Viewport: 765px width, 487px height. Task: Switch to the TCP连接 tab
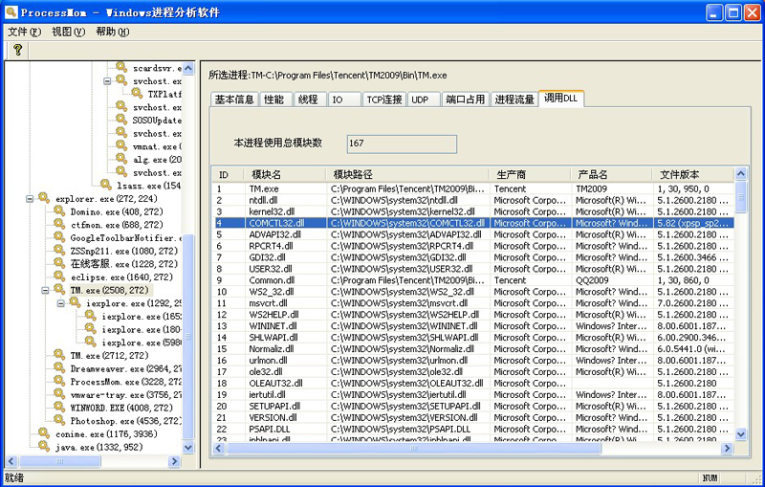(383, 100)
